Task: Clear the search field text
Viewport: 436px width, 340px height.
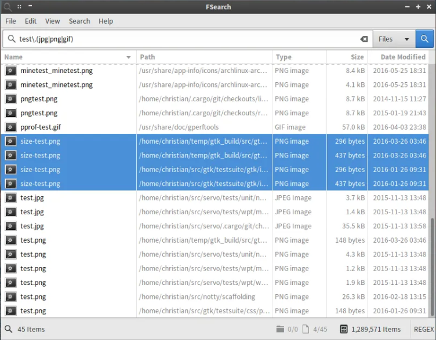Action: coord(364,39)
